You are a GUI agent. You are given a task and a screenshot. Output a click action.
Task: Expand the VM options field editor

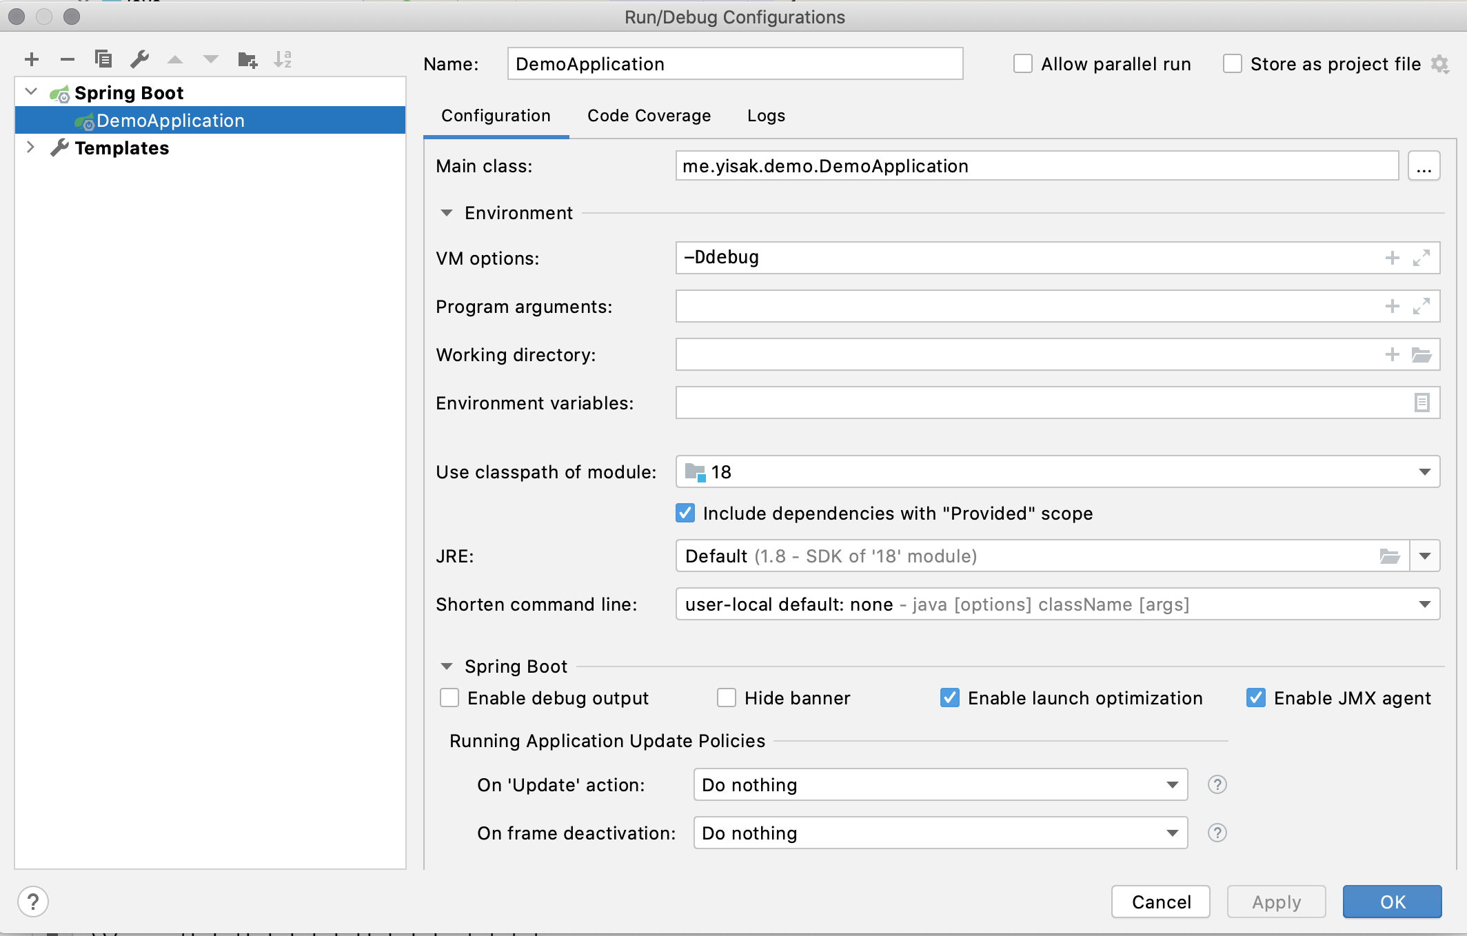1421,258
